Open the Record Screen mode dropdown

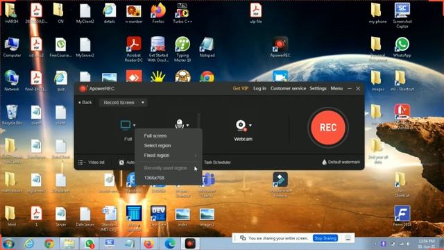point(123,102)
